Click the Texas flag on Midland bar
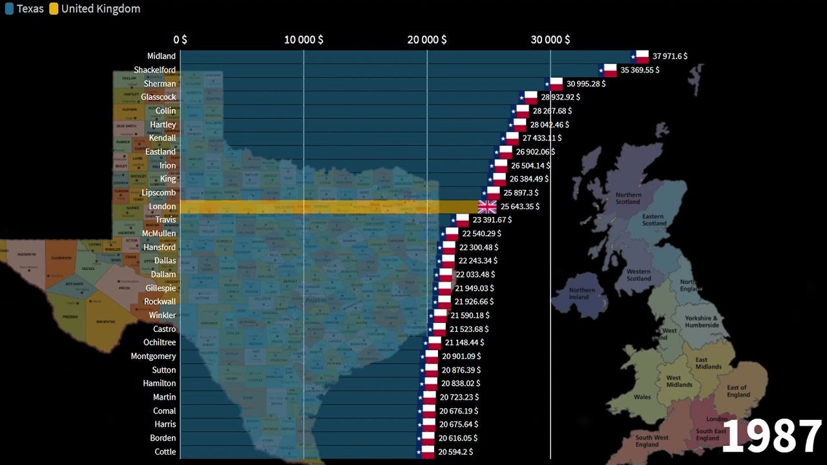Screen dimensions: 827x465 pos(640,56)
